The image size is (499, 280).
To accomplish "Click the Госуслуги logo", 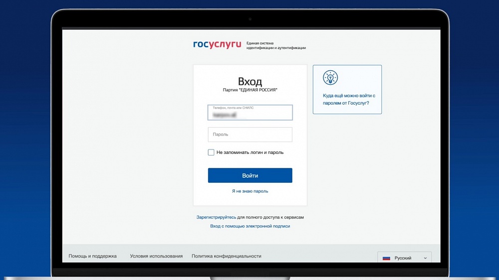I will pyautogui.click(x=217, y=45).
